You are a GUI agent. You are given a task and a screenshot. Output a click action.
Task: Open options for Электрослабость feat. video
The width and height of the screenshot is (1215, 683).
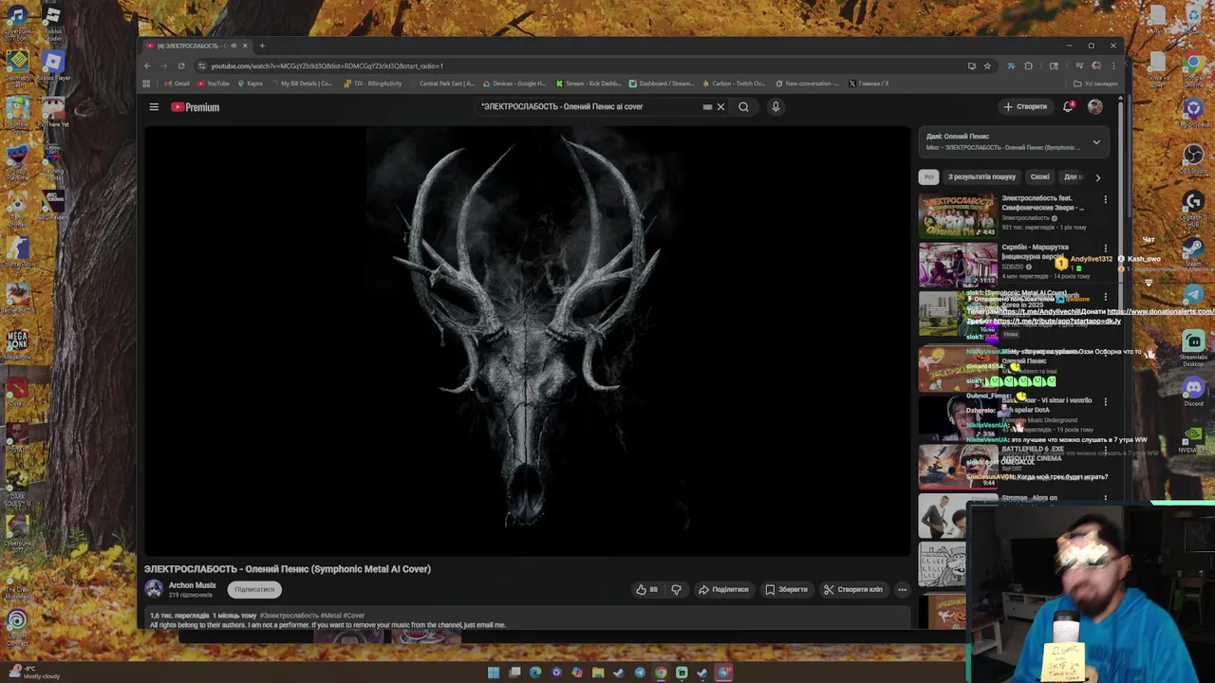[x=1105, y=200]
